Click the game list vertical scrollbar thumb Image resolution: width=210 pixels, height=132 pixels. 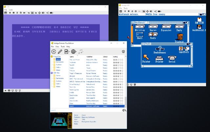(x=126, y=101)
